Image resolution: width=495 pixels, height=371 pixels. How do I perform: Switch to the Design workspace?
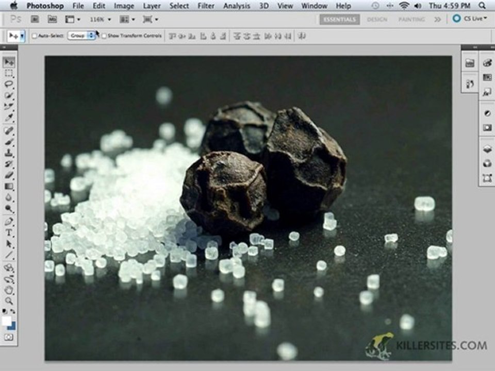coord(377,20)
